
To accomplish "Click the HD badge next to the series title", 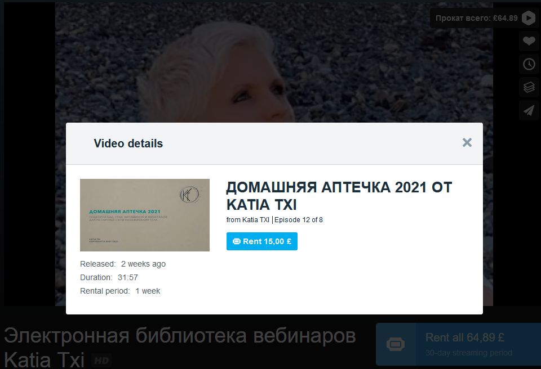I will [x=101, y=361].
